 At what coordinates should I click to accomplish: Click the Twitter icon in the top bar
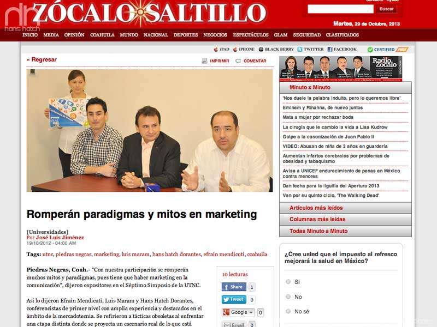pyautogui.click(x=300, y=50)
